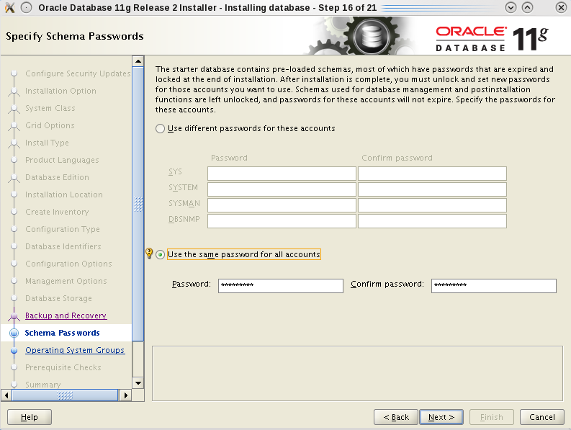
Task: Click 'Configuration Type' step
Action: coord(62,229)
